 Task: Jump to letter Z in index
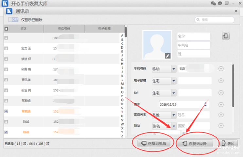point(122,136)
